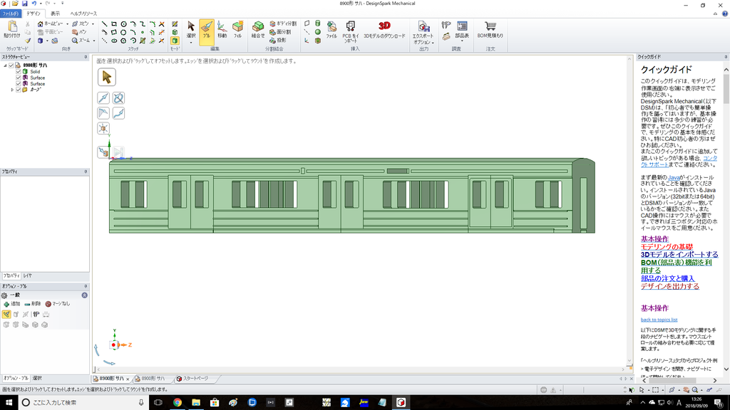Click the up-to tool guide icon
Screen dimensions: 730x410
coord(103,152)
